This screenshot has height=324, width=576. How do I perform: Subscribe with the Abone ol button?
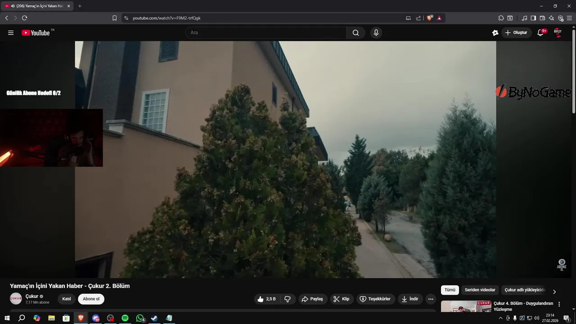click(x=91, y=299)
